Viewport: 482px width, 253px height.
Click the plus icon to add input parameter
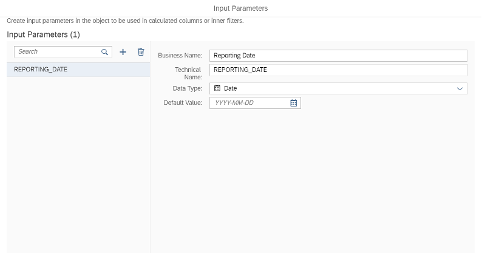[123, 52]
